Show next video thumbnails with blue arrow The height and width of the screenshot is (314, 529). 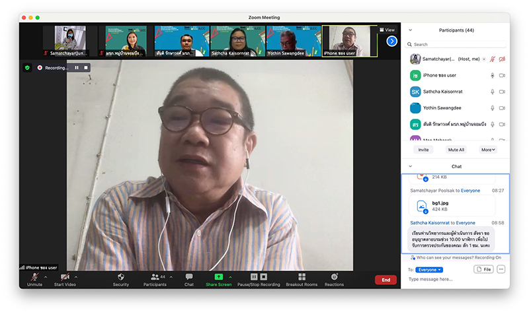(x=391, y=41)
